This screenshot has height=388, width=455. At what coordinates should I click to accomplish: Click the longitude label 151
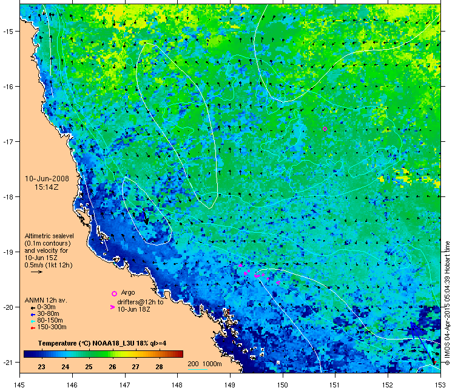pyautogui.click(x=335, y=384)
